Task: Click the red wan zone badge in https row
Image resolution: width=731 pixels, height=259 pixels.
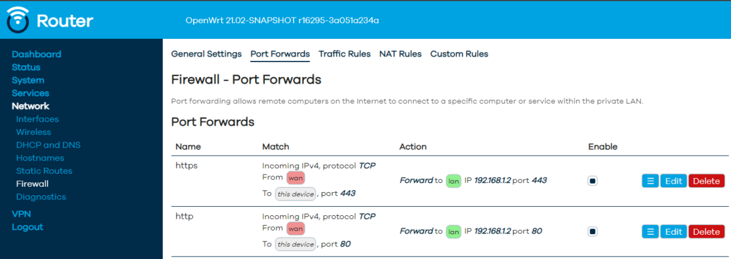Action: pyautogui.click(x=295, y=178)
